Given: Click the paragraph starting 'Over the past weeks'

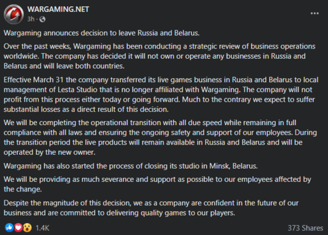Looking at the screenshot, I should 159,56.
